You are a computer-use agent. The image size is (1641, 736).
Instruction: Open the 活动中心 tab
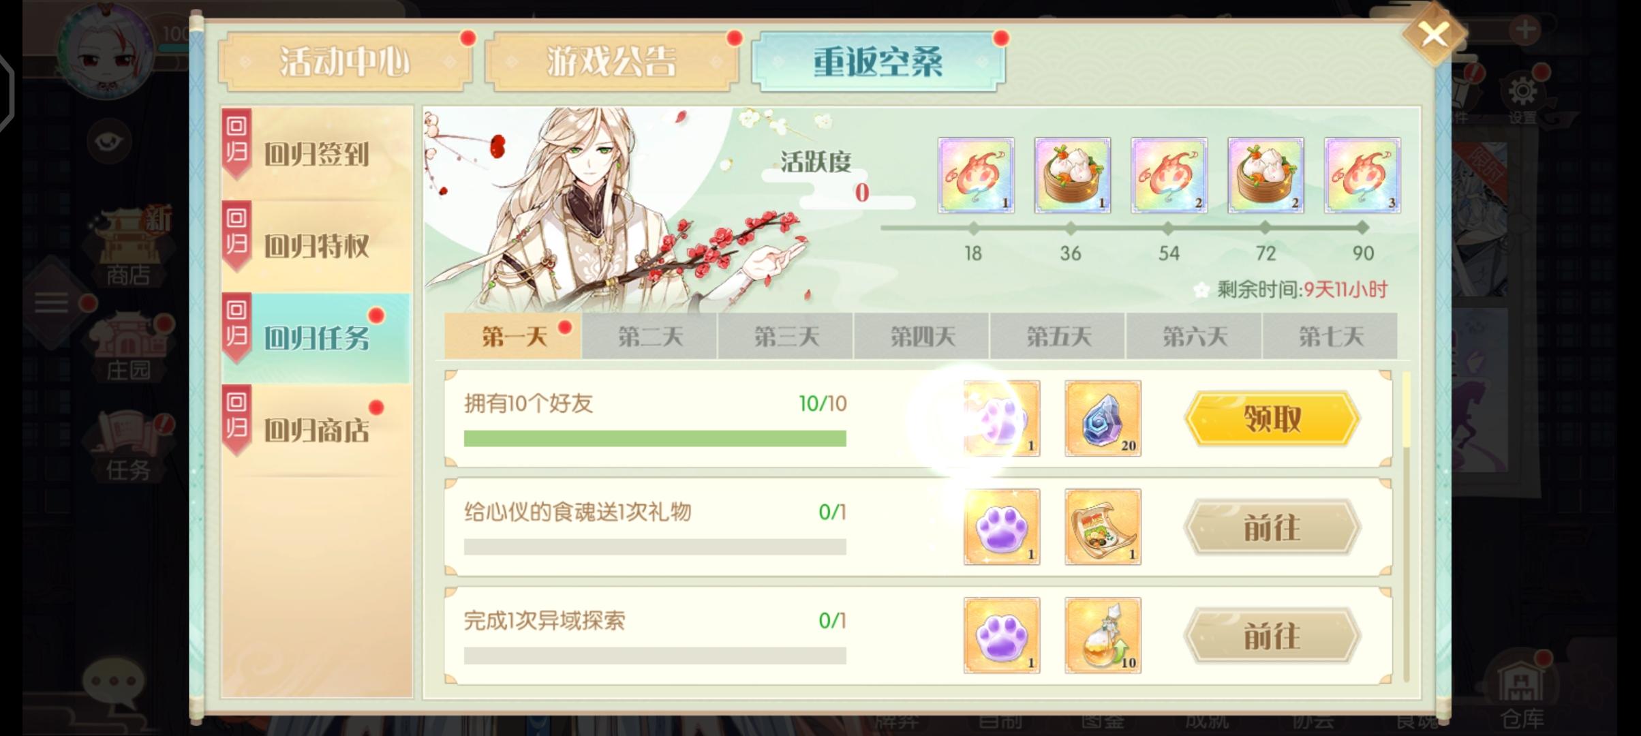tap(345, 61)
